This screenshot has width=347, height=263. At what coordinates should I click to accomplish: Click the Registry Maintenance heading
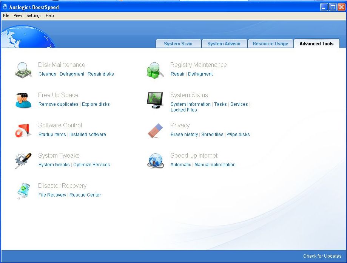[x=198, y=65]
